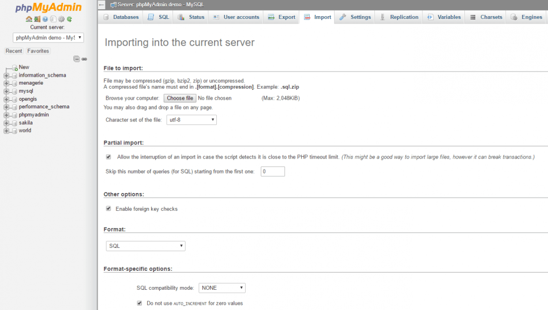This screenshot has width=548, height=310.
Task: Open the phpmyadmin database name in tree
Action: tap(33, 115)
